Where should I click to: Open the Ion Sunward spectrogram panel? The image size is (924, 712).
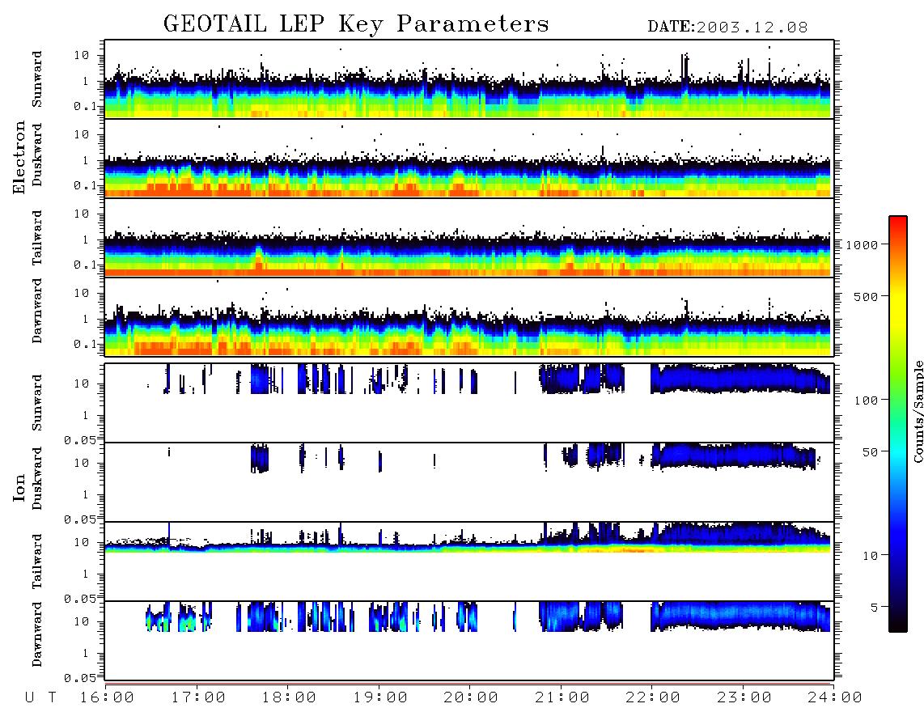coord(469,403)
